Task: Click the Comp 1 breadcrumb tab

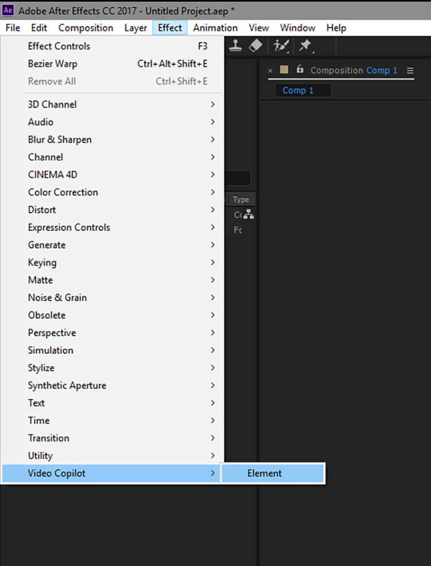Action: pos(303,90)
